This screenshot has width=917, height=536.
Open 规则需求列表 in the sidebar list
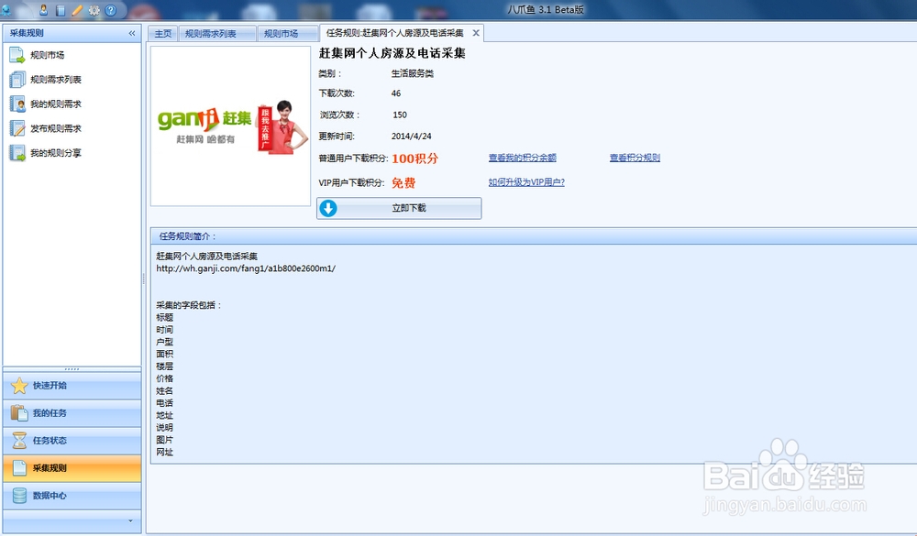(56, 80)
